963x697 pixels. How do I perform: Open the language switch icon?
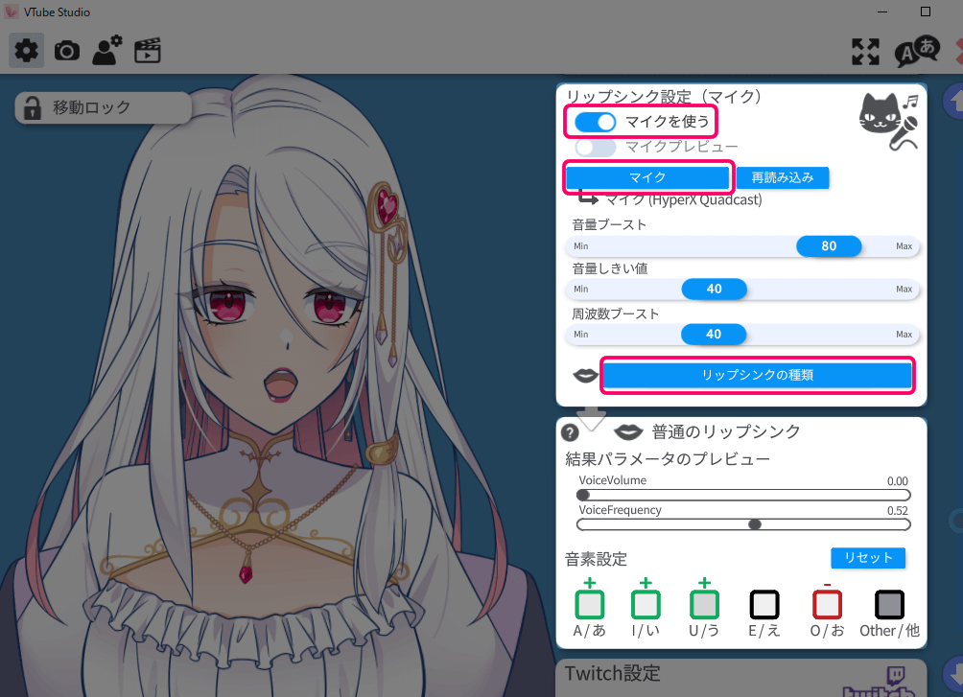[917, 52]
